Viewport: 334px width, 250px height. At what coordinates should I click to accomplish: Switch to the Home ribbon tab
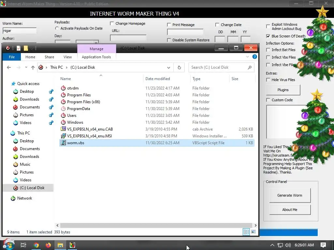pos(30,57)
